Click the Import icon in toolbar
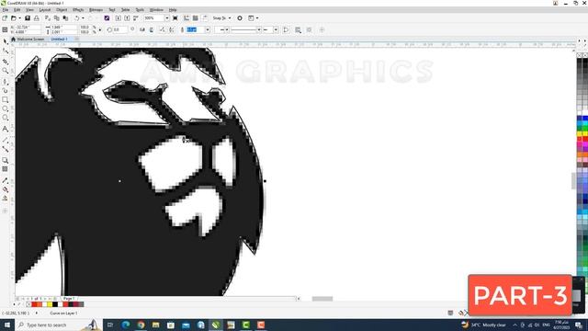The image size is (588, 331). tap(119, 18)
